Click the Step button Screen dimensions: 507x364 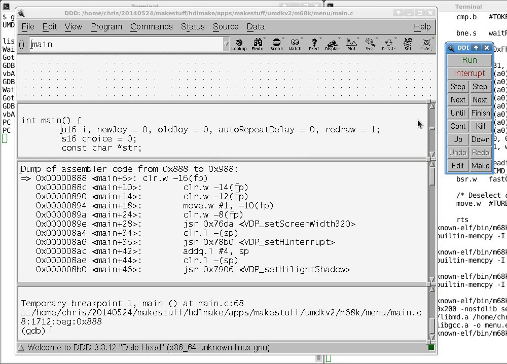coord(458,87)
